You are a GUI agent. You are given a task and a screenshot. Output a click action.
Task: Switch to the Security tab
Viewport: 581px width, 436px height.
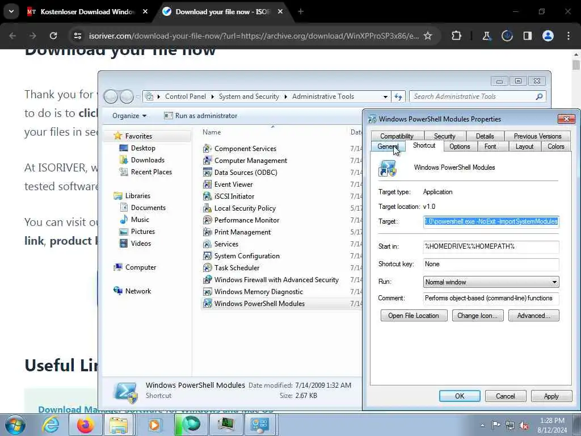444,136
